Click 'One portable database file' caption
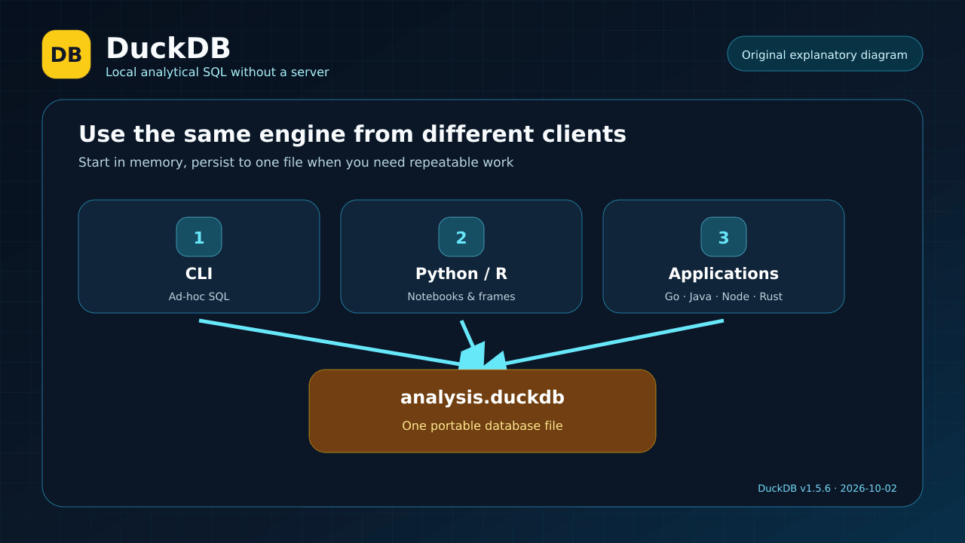 tap(482, 426)
